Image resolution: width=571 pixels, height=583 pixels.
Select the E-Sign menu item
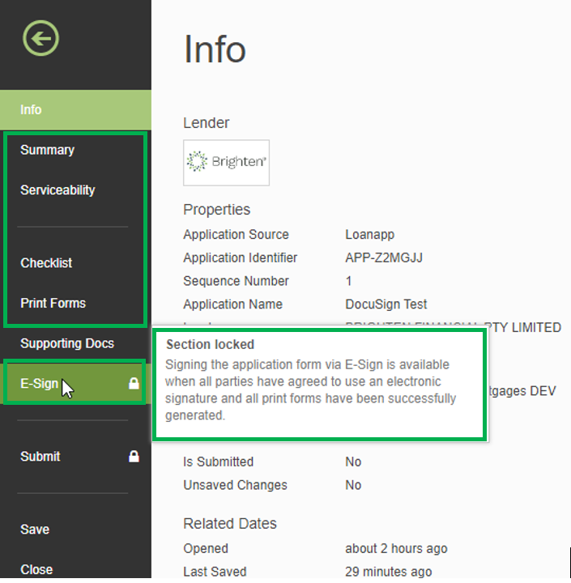click(x=39, y=384)
